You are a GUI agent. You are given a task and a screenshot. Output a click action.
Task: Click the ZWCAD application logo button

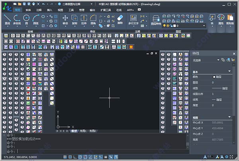pyautogui.click(x=7, y=7)
